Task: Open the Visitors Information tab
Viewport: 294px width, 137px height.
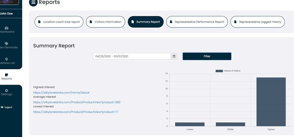Action: (x=105, y=22)
